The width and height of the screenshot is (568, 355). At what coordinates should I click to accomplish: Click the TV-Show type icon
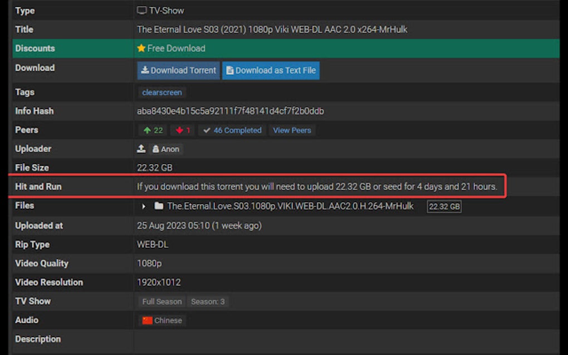(x=141, y=10)
